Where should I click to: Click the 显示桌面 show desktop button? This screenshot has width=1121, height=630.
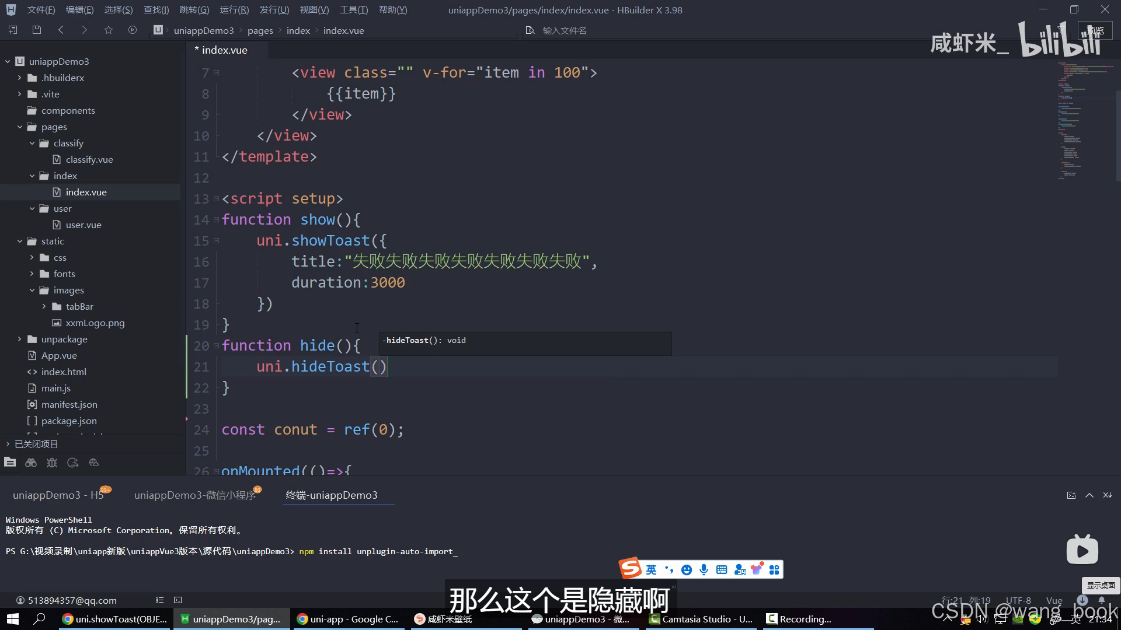pos(1101,585)
